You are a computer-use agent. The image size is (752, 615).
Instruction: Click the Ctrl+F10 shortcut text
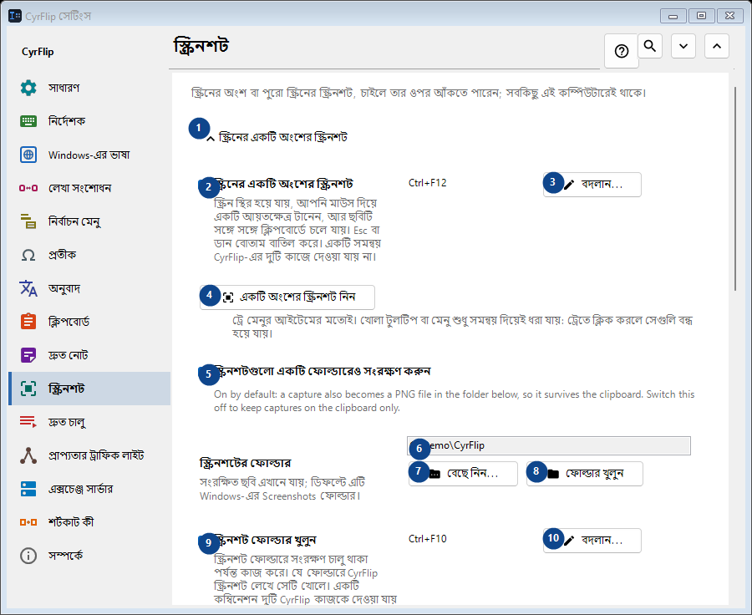(427, 539)
